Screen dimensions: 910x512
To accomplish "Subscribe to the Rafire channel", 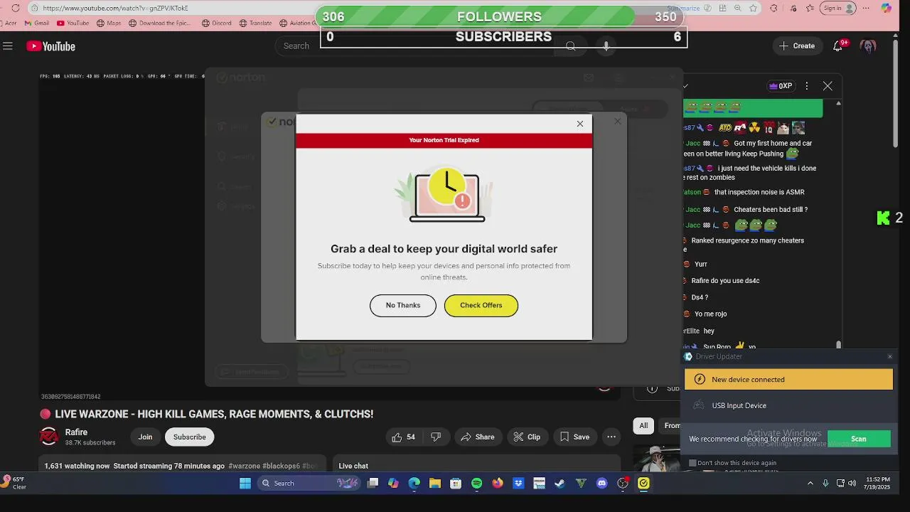I will [190, 437].
